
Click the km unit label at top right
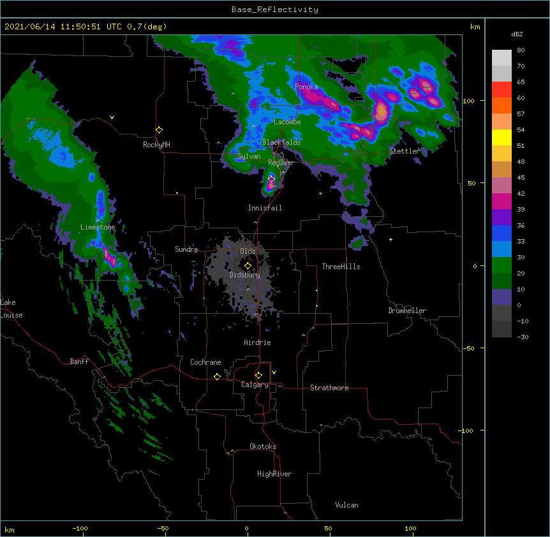click(475, 27)
